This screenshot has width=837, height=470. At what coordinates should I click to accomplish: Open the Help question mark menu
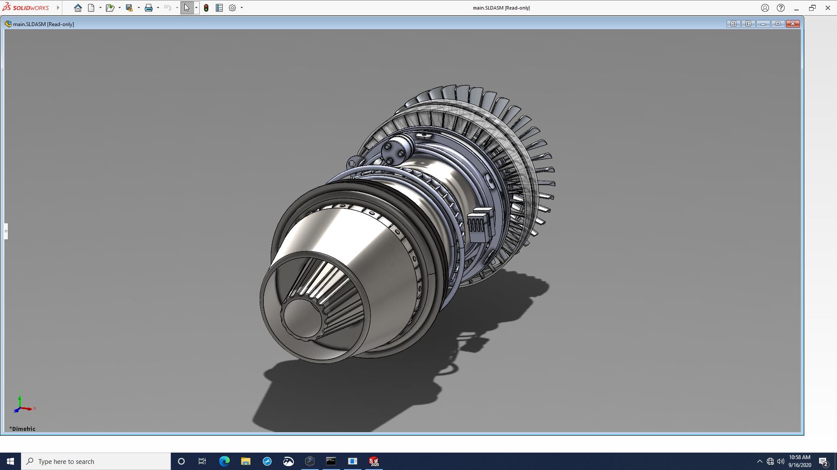781,8
